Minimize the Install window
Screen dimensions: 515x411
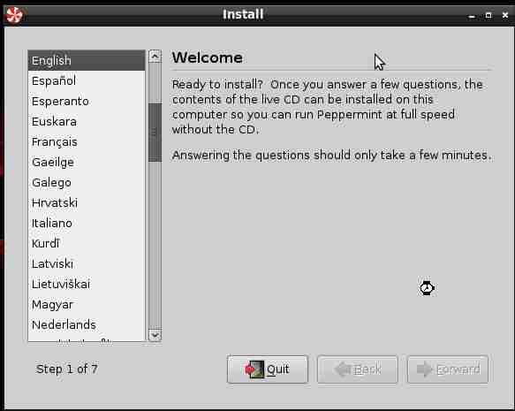click(472, 15)
